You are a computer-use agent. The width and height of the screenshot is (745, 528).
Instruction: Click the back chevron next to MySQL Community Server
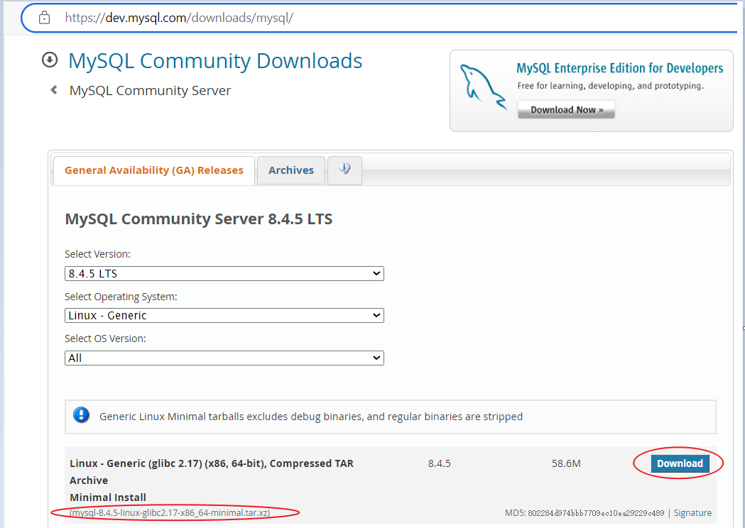(54, 89)
